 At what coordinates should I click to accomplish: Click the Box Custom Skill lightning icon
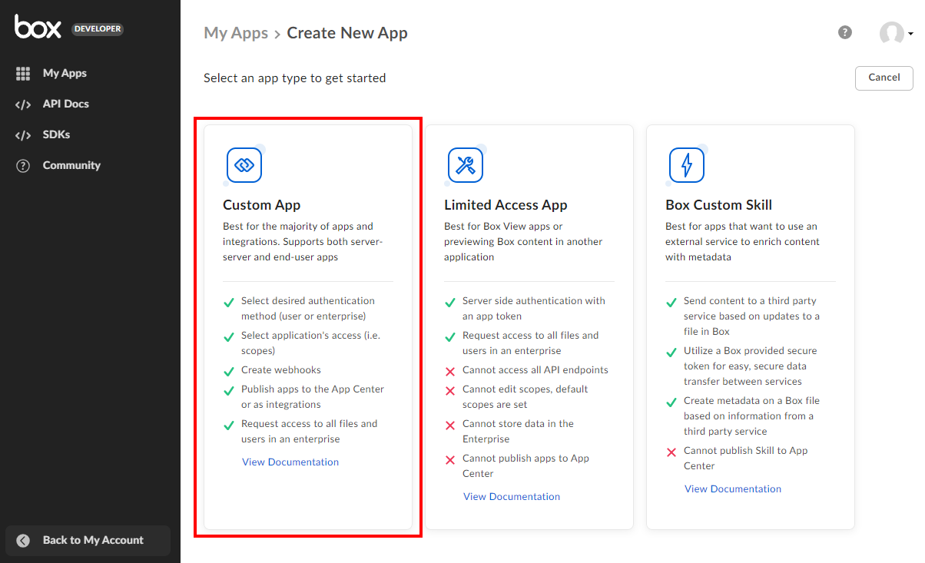tap(687, 165)
